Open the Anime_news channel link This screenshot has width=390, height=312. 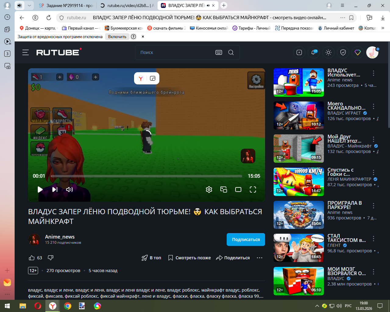click(x=60, y=237)
